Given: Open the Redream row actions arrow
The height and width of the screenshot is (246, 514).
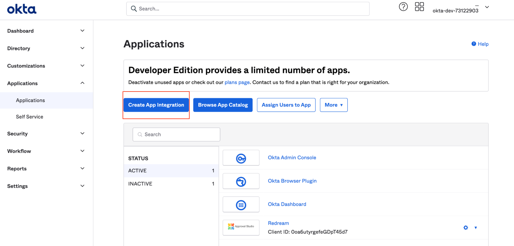Looking at the screenshot, I should pos(476,228).
